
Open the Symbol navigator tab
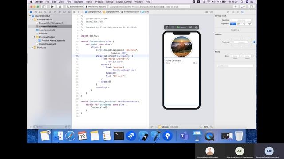[40, 12]
